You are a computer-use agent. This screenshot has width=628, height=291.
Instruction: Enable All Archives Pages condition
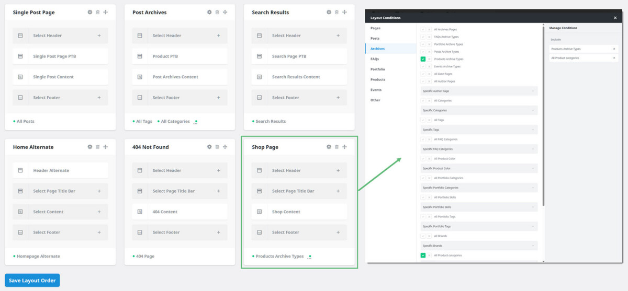click(423, 29)
